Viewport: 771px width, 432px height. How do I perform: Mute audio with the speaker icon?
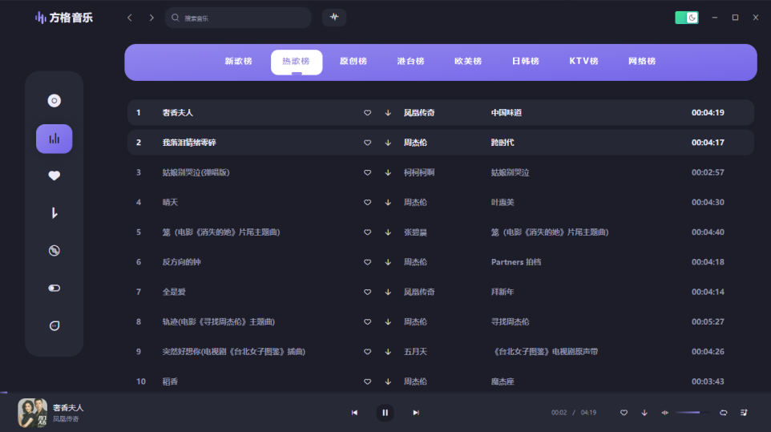[x=664, y=413]
